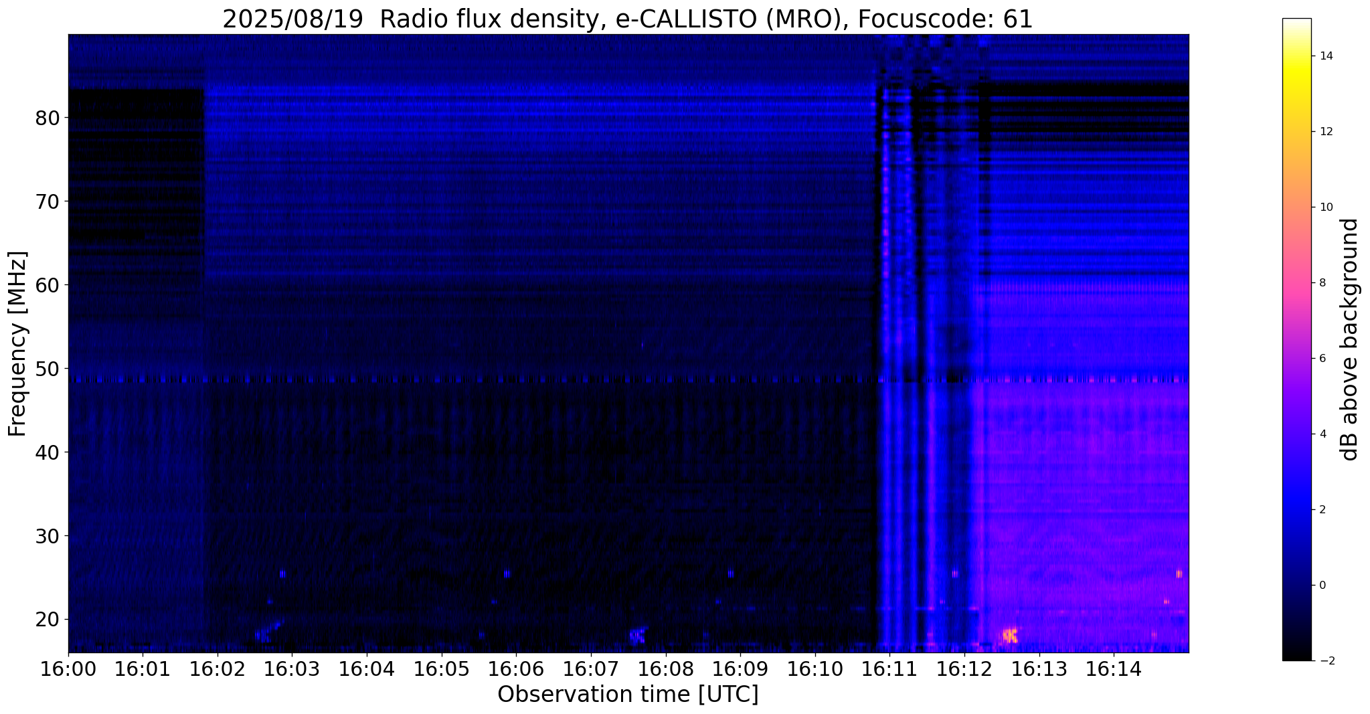Click the 16:14 time tick label

pos(1114,668)
